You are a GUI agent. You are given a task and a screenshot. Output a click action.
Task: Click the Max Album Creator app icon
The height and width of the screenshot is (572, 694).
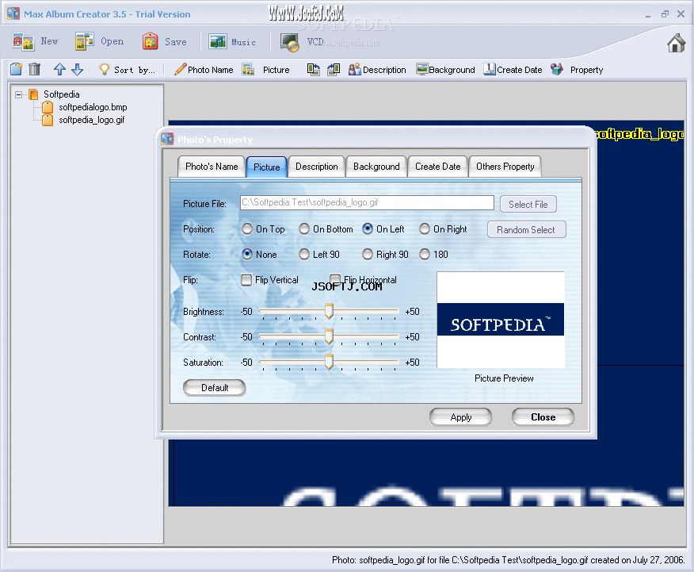tap(13, 13)
